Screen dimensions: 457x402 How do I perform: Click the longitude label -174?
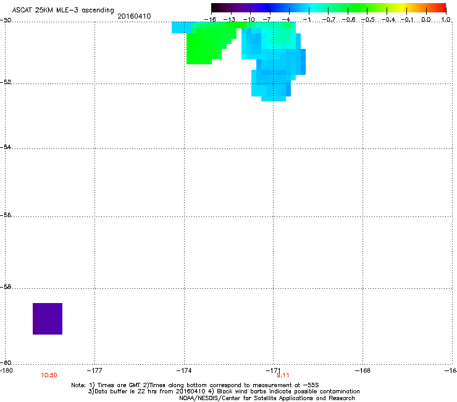[x=184, y=370]
